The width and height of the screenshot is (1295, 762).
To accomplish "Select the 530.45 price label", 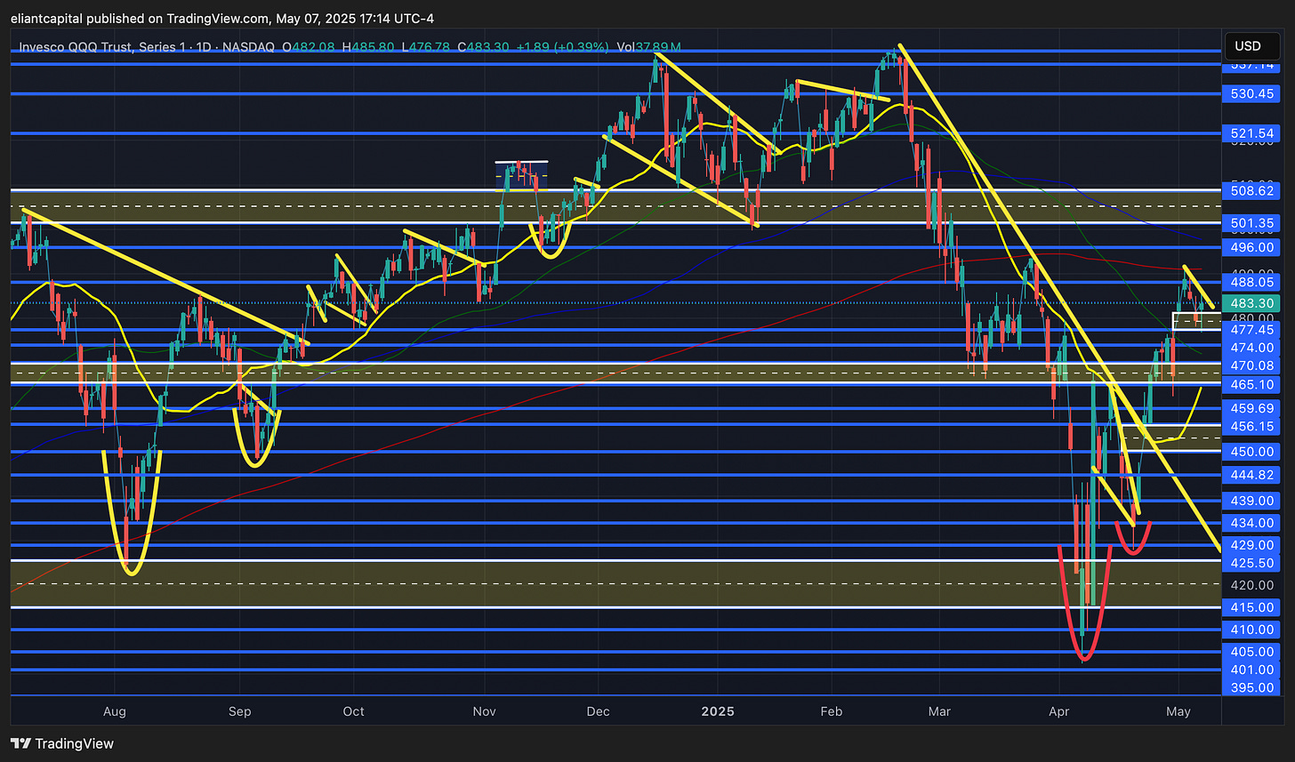I will [x=1251, y=93].
